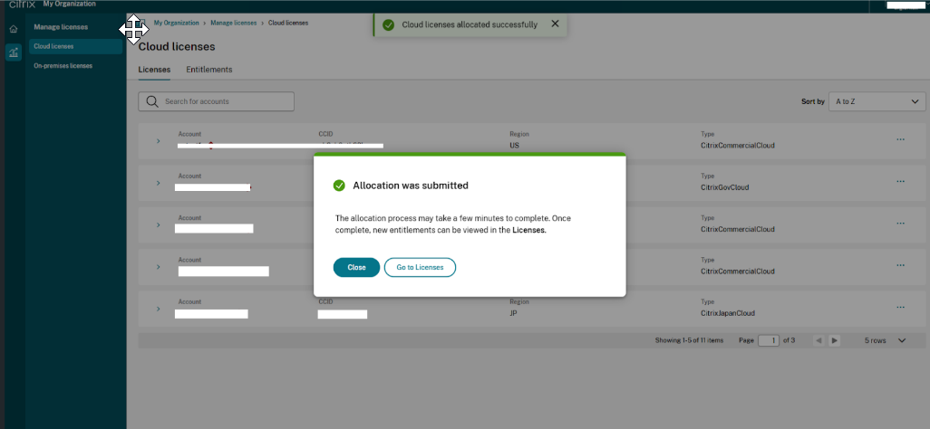This screenshot has width=930, height=429.
Task: Click the Cloud licenses page heading
Action: [x=177, y=47]
